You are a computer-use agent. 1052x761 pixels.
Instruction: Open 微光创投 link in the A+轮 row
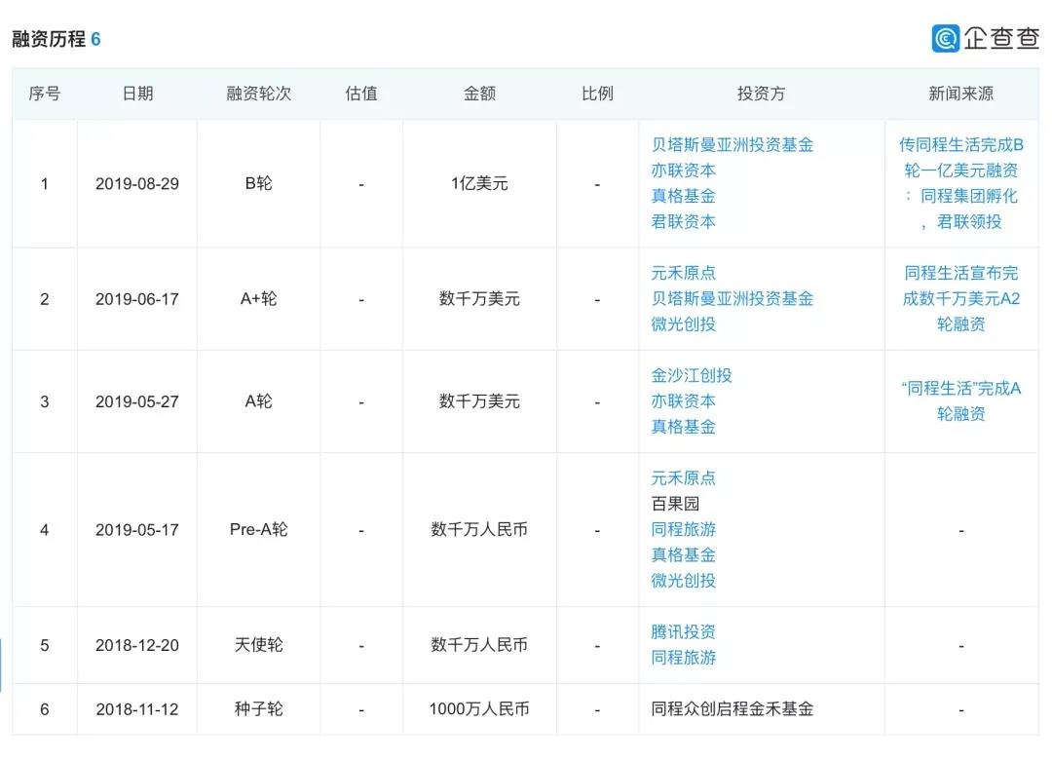(683, 324)
